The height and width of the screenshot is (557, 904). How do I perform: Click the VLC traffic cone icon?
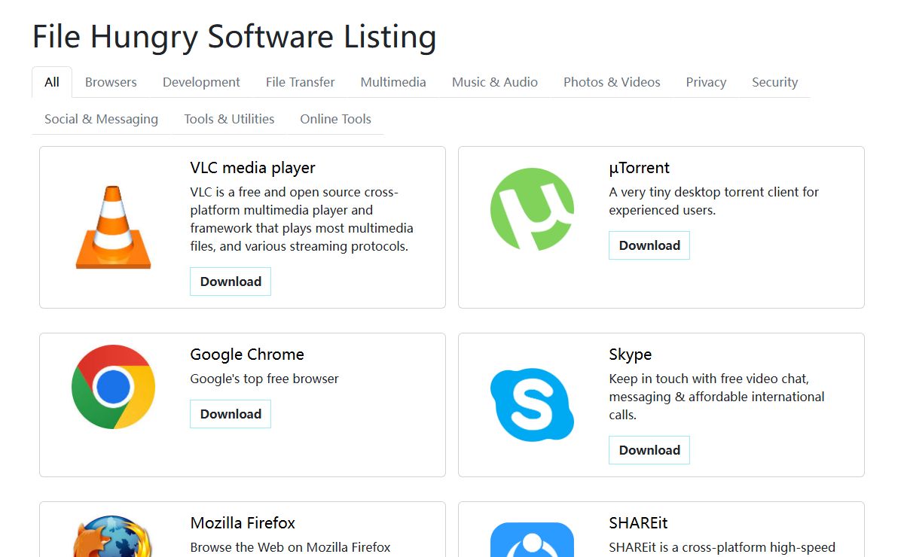pos(113,227)
